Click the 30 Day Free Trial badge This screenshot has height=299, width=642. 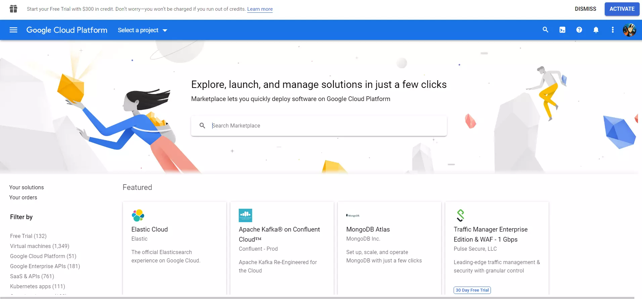pos(472,290)
